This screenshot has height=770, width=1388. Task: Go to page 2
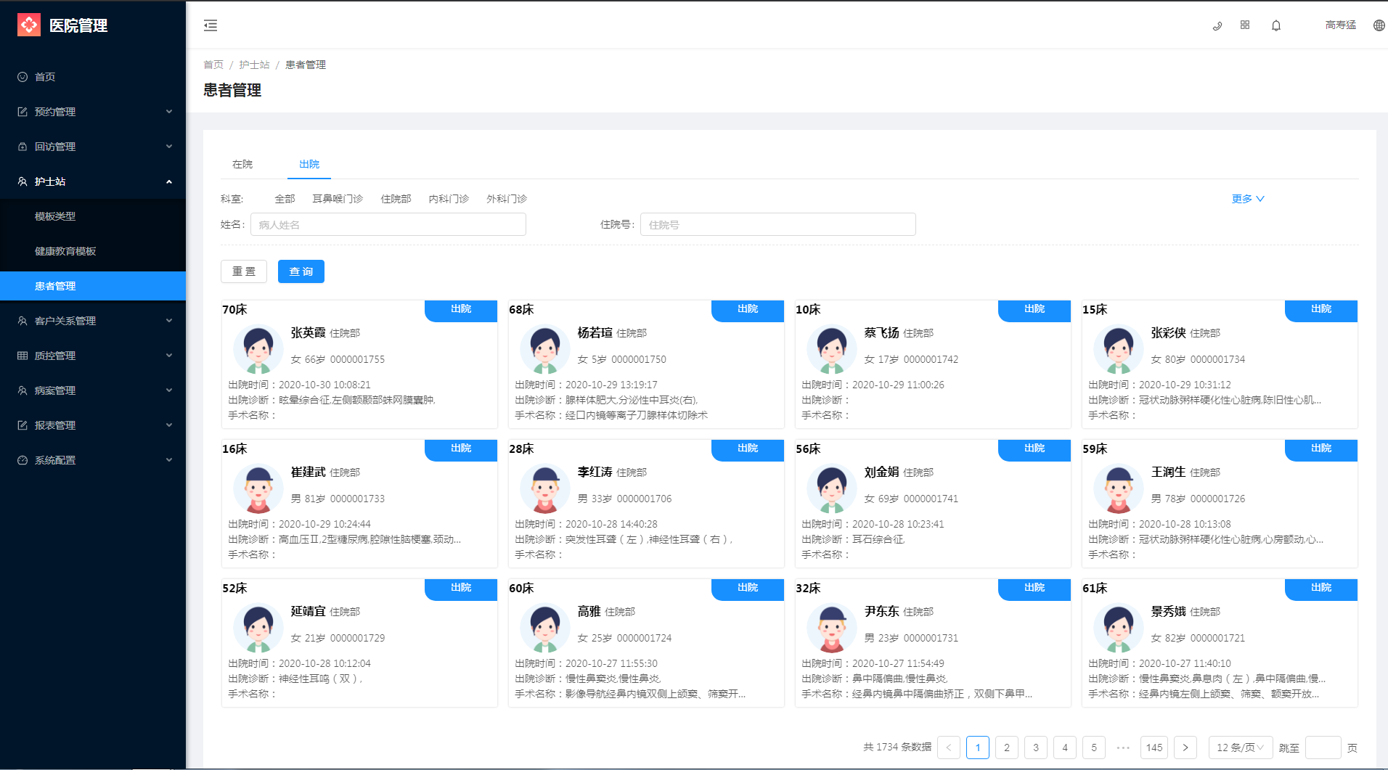1007,748
